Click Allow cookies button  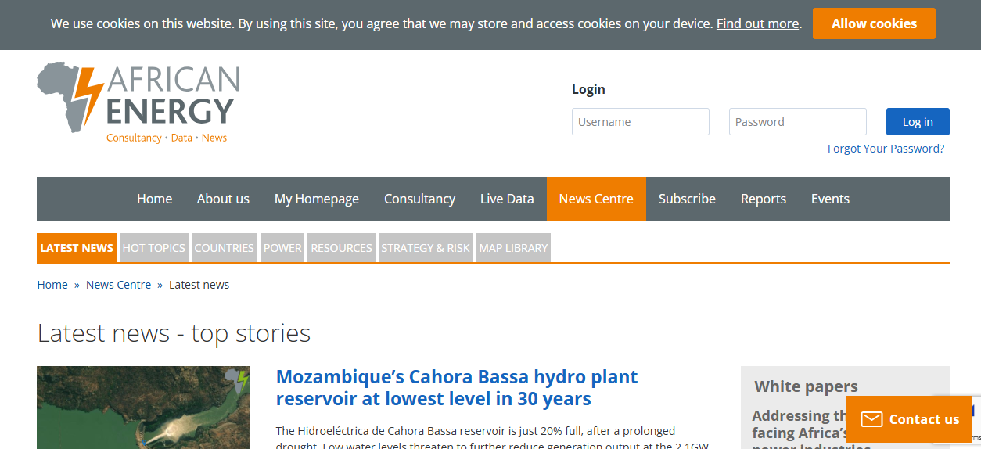[874, 23]
